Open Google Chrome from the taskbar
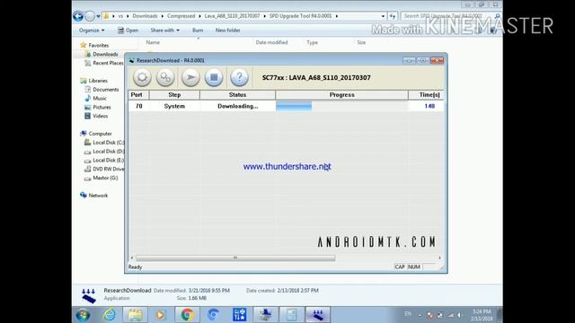The height and width of the screenshot is (323, 575). point(187,315)
